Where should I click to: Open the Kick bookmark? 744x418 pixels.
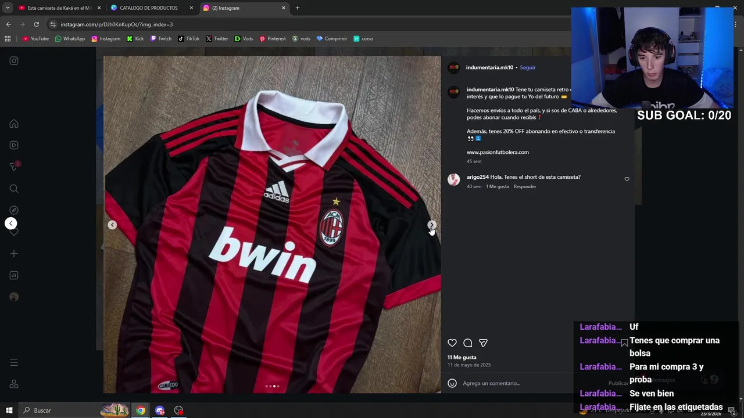coord(135,39)
